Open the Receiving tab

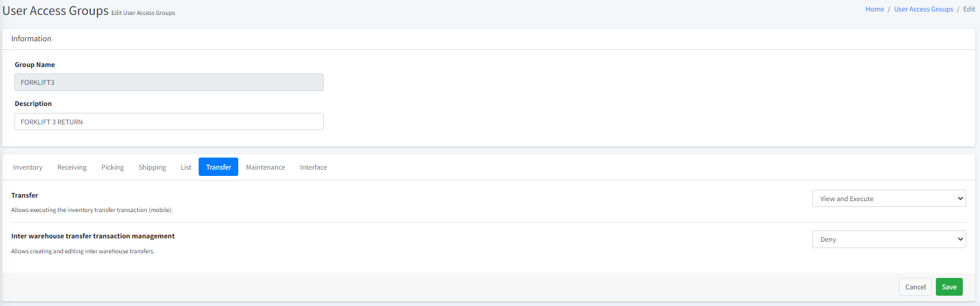[72, 167]
